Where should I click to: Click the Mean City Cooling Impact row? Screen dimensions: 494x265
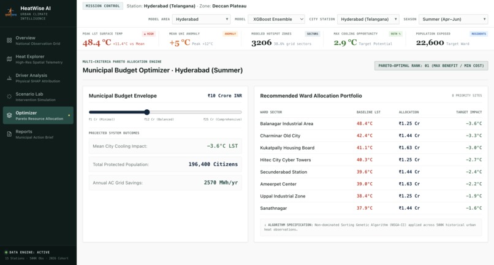[x=165, y=146]
